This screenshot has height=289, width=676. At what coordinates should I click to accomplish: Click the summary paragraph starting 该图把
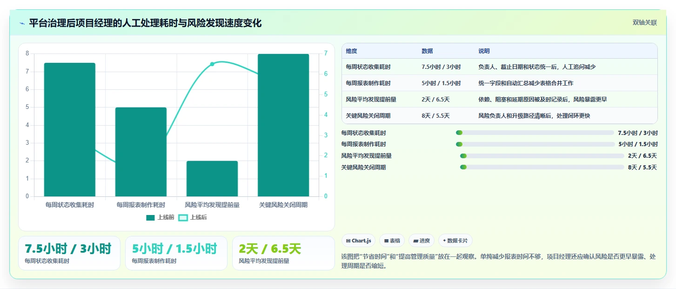pos(499,262)
